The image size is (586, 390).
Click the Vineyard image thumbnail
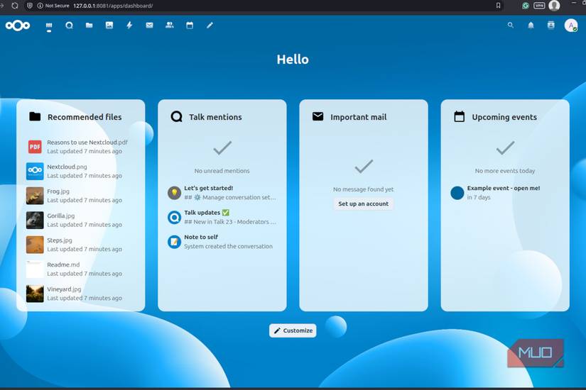35,294
